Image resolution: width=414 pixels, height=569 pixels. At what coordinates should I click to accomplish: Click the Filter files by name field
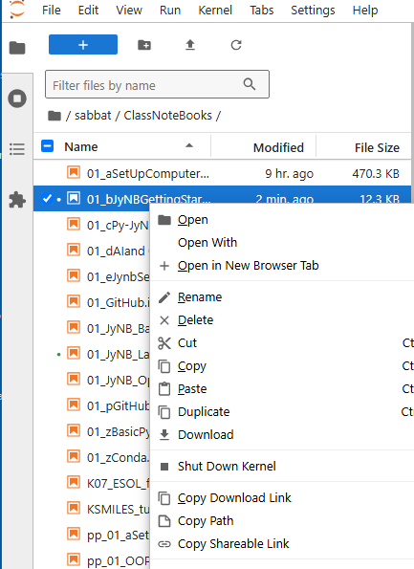(x=157, y=84)
